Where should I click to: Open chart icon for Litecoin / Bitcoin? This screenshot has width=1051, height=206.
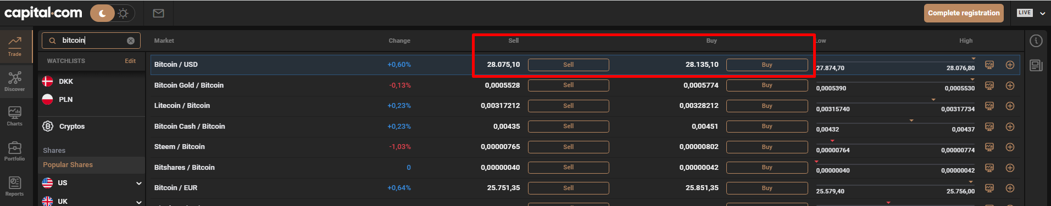click(x=989, y=106)
